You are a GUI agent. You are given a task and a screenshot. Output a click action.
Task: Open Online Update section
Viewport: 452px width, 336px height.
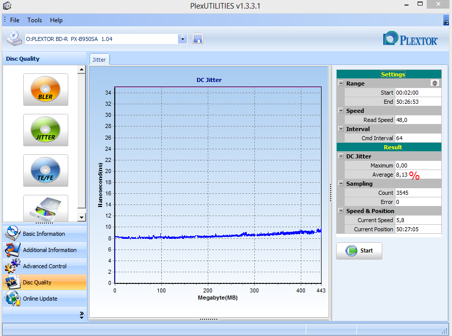coord(44,298)
